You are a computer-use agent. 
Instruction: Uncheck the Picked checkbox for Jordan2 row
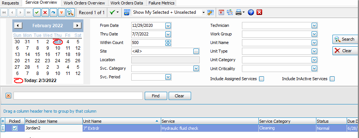point(15,128)
